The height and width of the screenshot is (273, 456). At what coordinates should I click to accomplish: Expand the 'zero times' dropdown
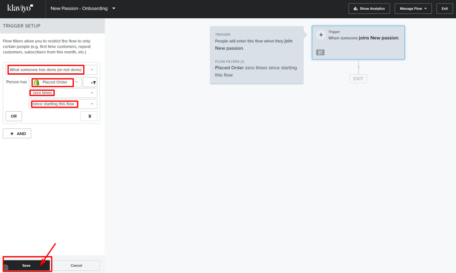[63, 93]
